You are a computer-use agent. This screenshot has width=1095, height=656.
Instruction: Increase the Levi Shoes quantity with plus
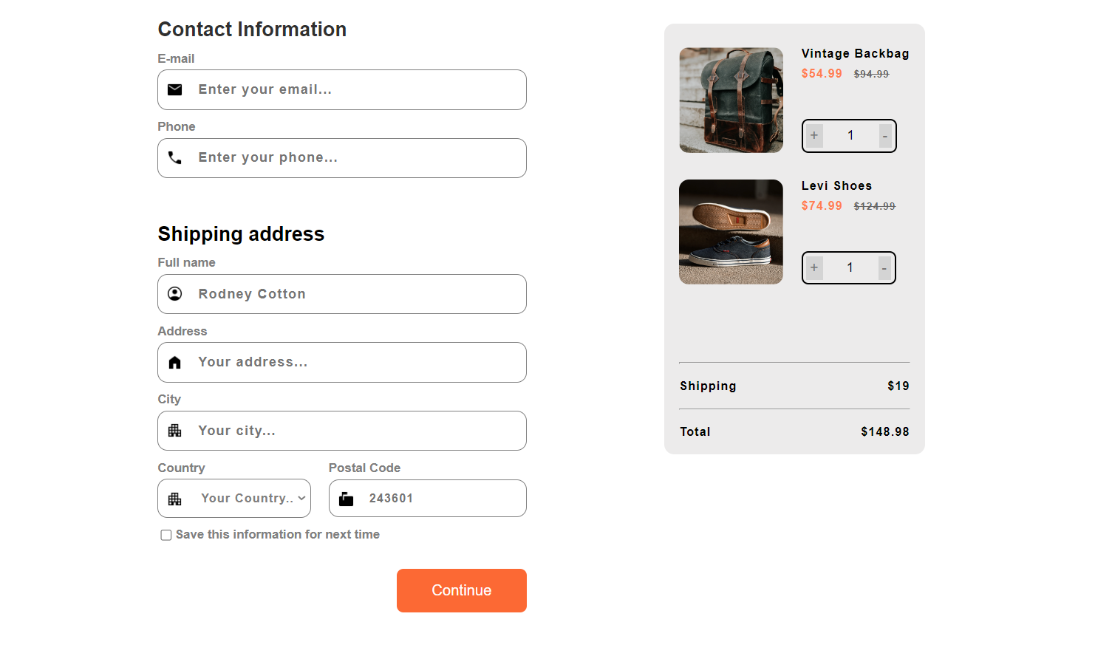(x=813, y=267)
